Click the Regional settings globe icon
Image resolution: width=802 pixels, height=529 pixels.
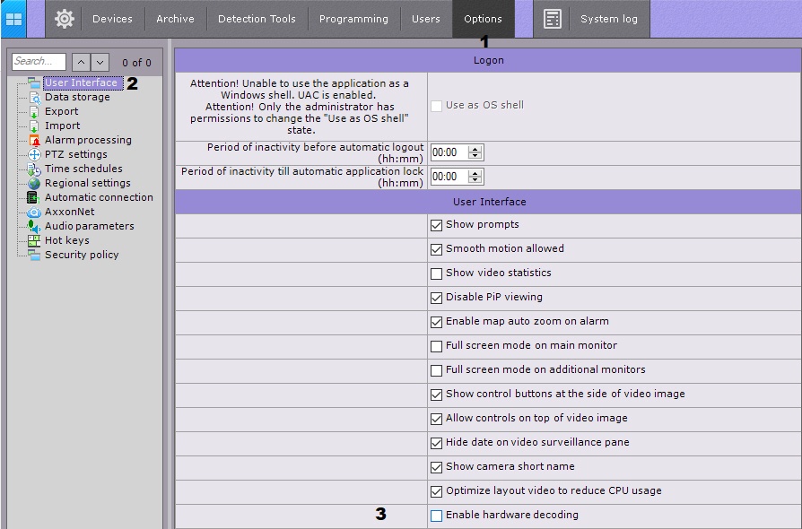point(34,183)
